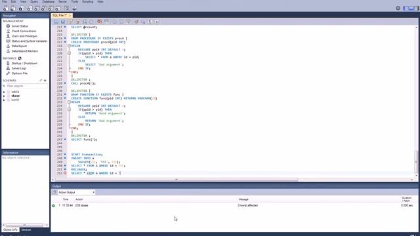Open Client Connections in Navigator
The width and height of the screenshot is (420, 236).
pos(24,31)
